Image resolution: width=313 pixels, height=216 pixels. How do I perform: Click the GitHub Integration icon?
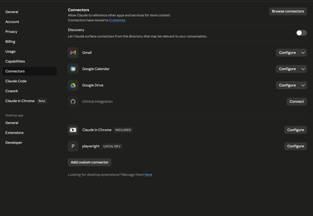73,101
